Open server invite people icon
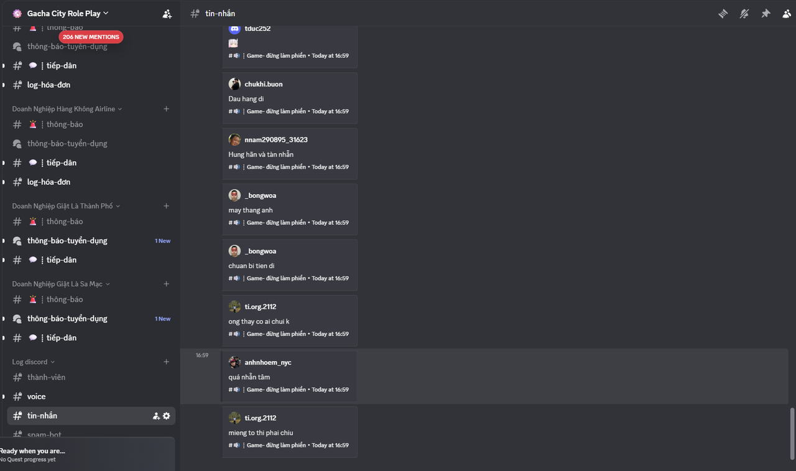The image size is (796, 471). click(x=167, y=14)
